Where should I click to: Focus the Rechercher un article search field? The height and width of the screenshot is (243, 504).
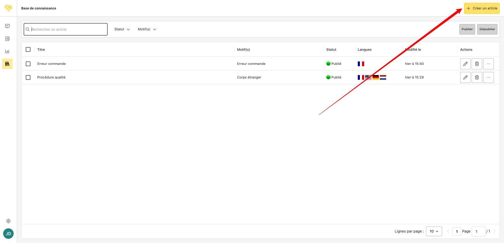(66, 29)
